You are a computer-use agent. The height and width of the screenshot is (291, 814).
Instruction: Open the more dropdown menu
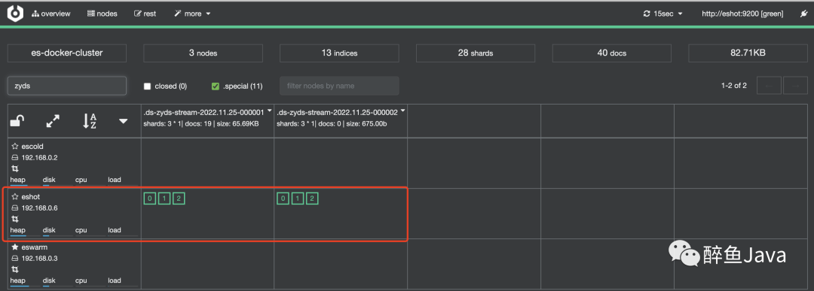point(193,14)
